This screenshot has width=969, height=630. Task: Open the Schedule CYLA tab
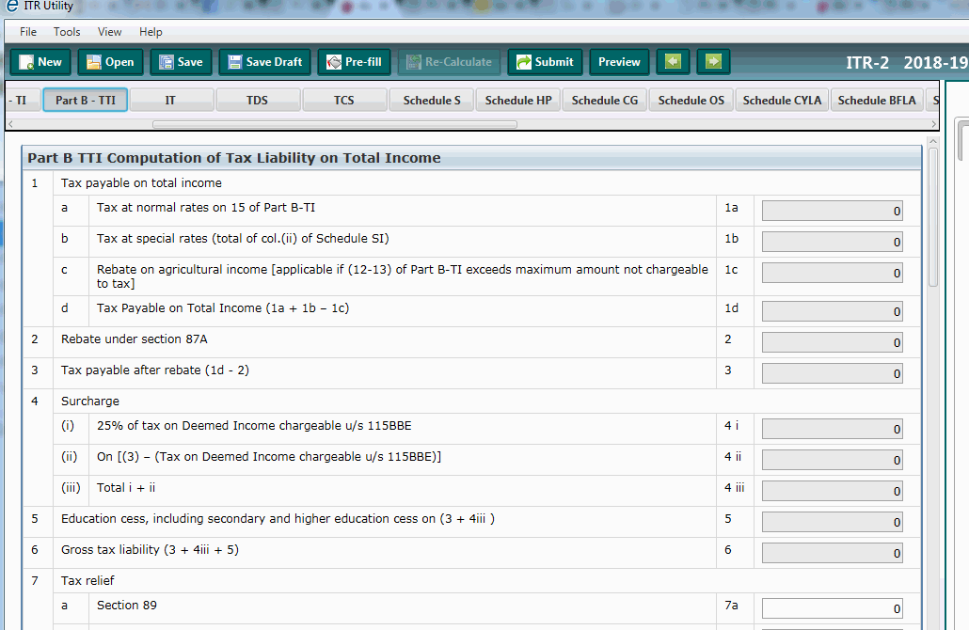click(x=781, y=99)
